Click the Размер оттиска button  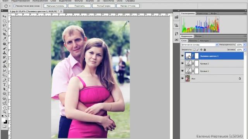(x=128, y=6)
